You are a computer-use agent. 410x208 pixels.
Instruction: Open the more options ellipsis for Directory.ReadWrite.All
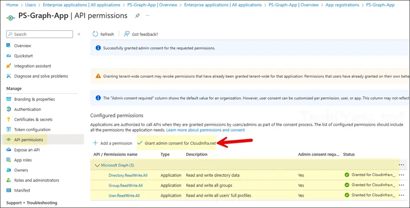tap(401, 175)
